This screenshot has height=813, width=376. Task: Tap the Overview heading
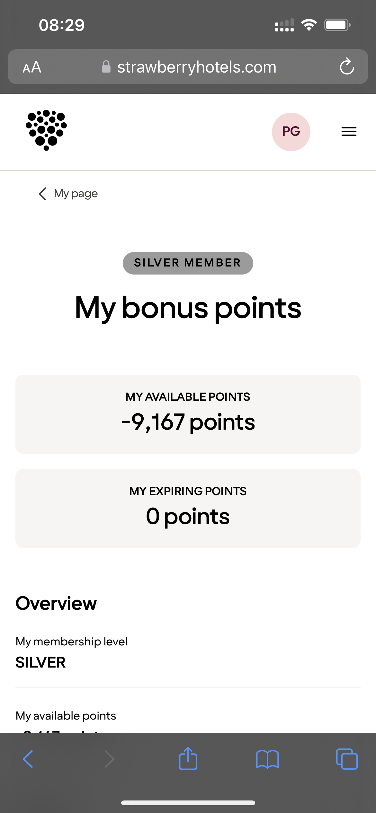coord(56,603)
